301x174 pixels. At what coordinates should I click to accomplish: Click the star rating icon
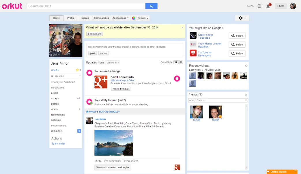[77, 70]
